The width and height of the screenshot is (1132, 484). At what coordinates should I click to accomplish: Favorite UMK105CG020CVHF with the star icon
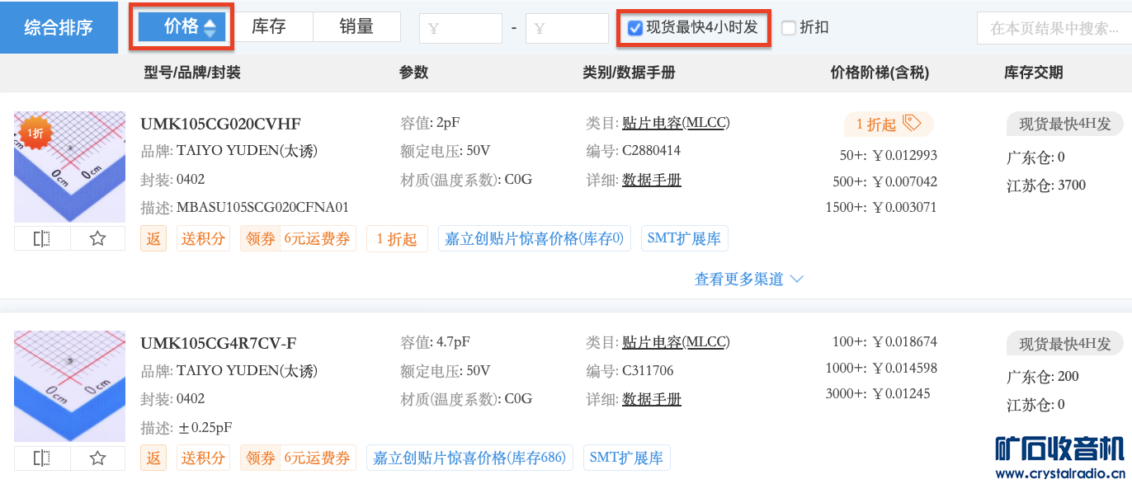click(x=97, y=239)
